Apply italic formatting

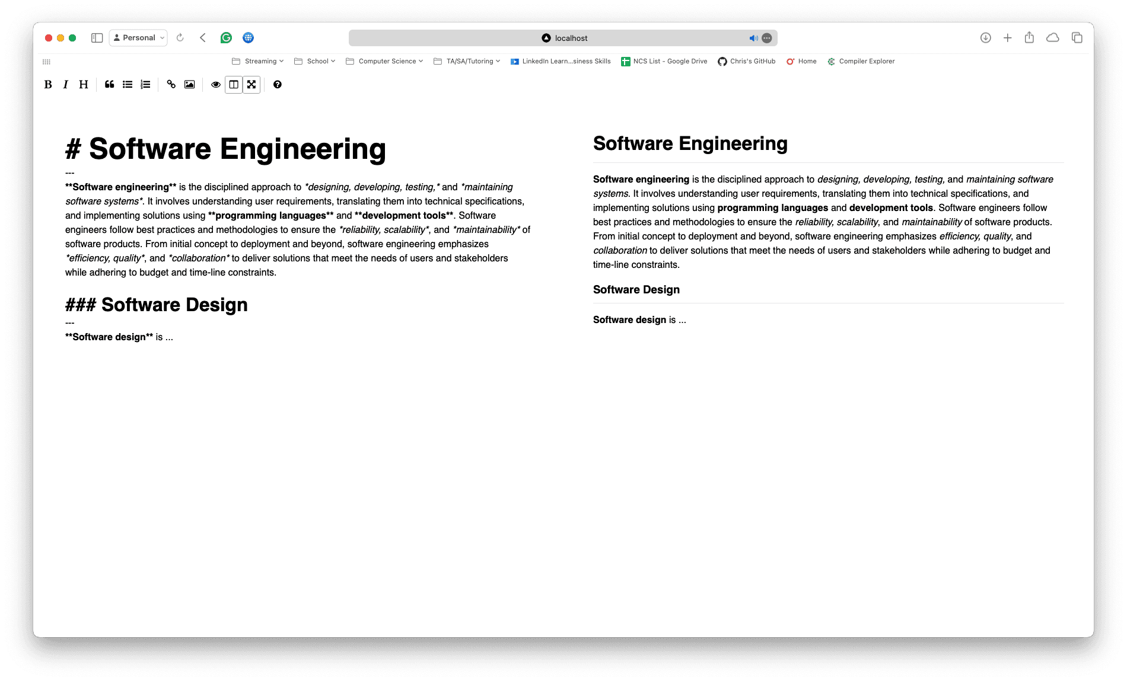coord(65,84)
